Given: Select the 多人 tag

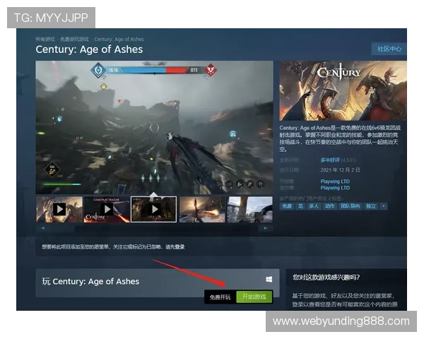Looking at the screenshot, I should tap(314, 206).
